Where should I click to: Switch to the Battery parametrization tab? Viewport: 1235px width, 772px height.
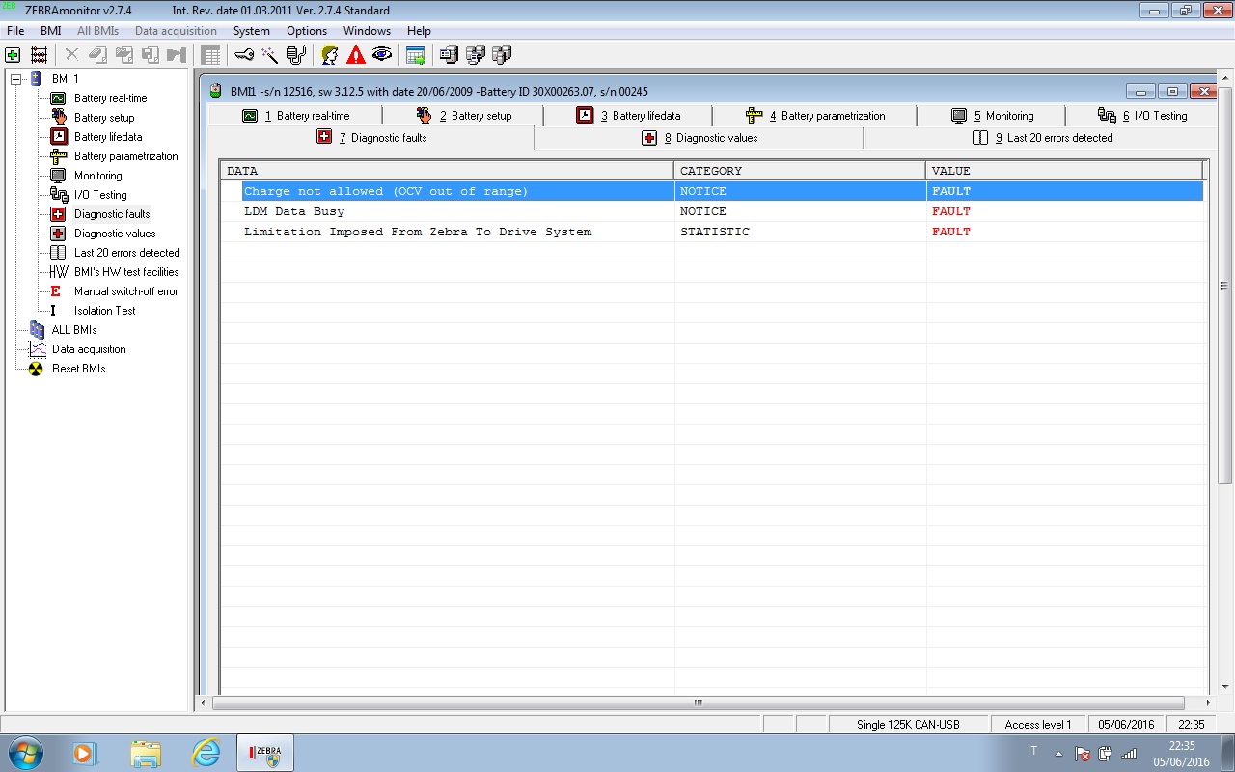pyautogui.click(x=832, y=116)
